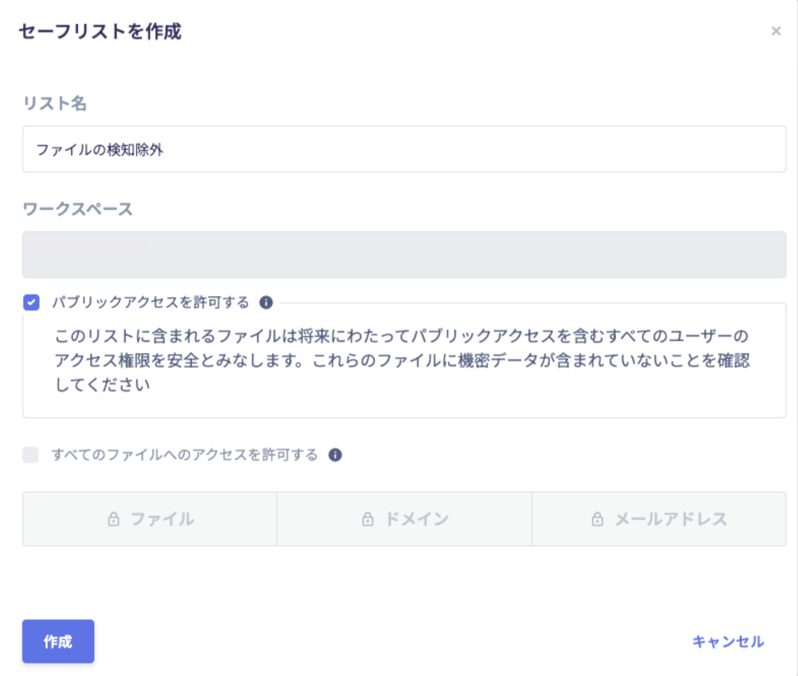Screen dimensions: 798x676
Task: Click lock icon on ファイル tab
Action: point(114,519)
